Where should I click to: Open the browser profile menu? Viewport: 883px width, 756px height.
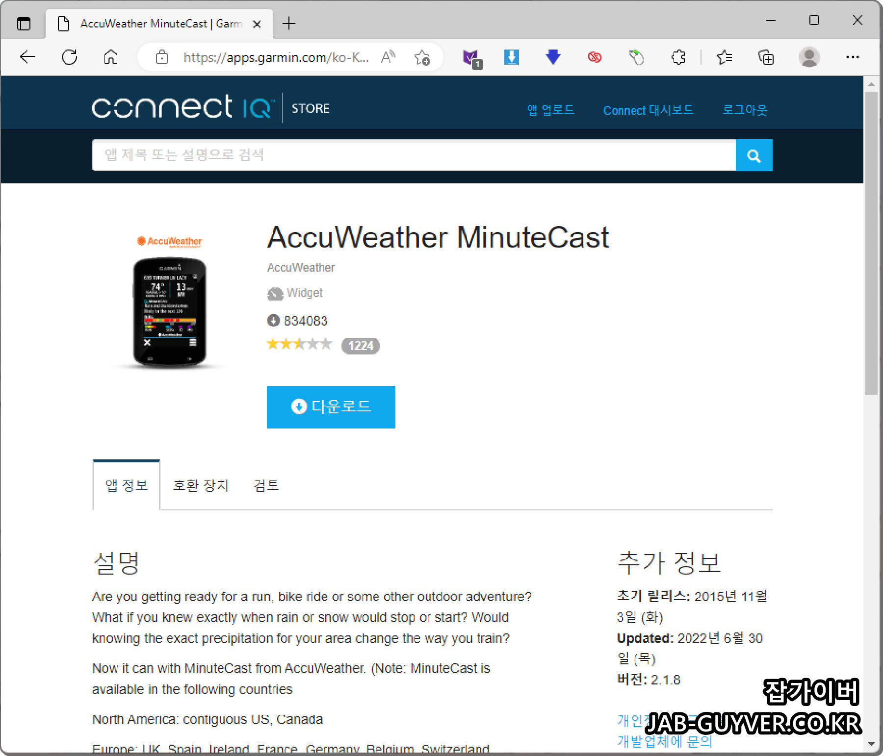point(809,57)
